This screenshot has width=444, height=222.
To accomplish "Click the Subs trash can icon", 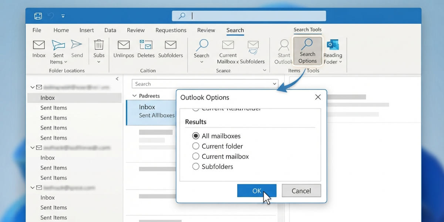I will tap(99, 45).
